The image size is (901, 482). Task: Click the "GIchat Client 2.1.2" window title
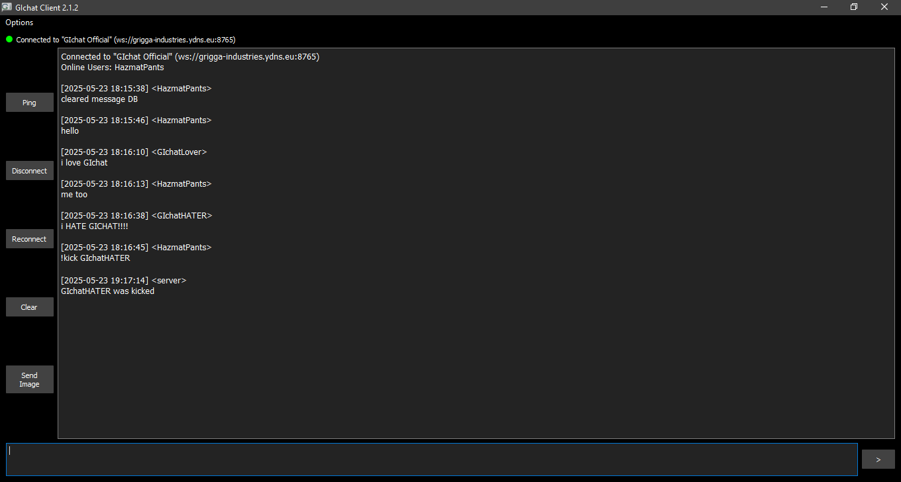(47, 8)
